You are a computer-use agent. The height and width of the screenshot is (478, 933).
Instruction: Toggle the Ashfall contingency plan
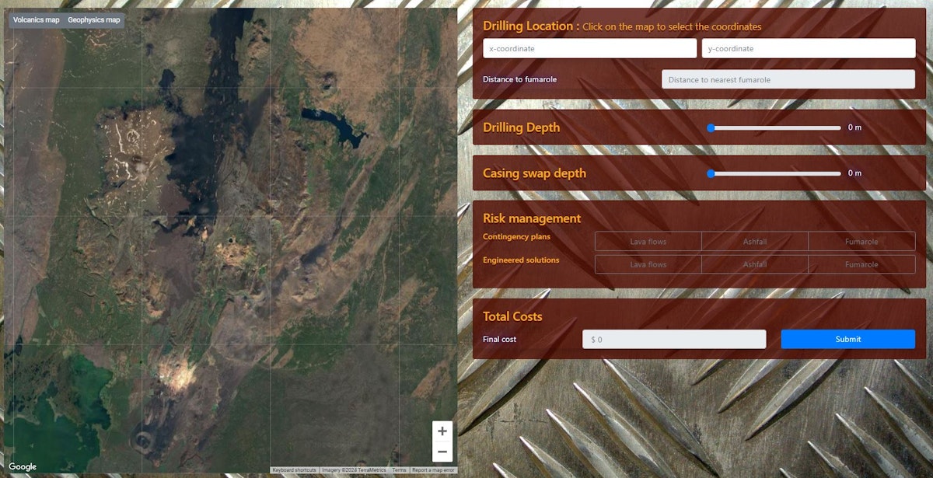tap(753, 241)
